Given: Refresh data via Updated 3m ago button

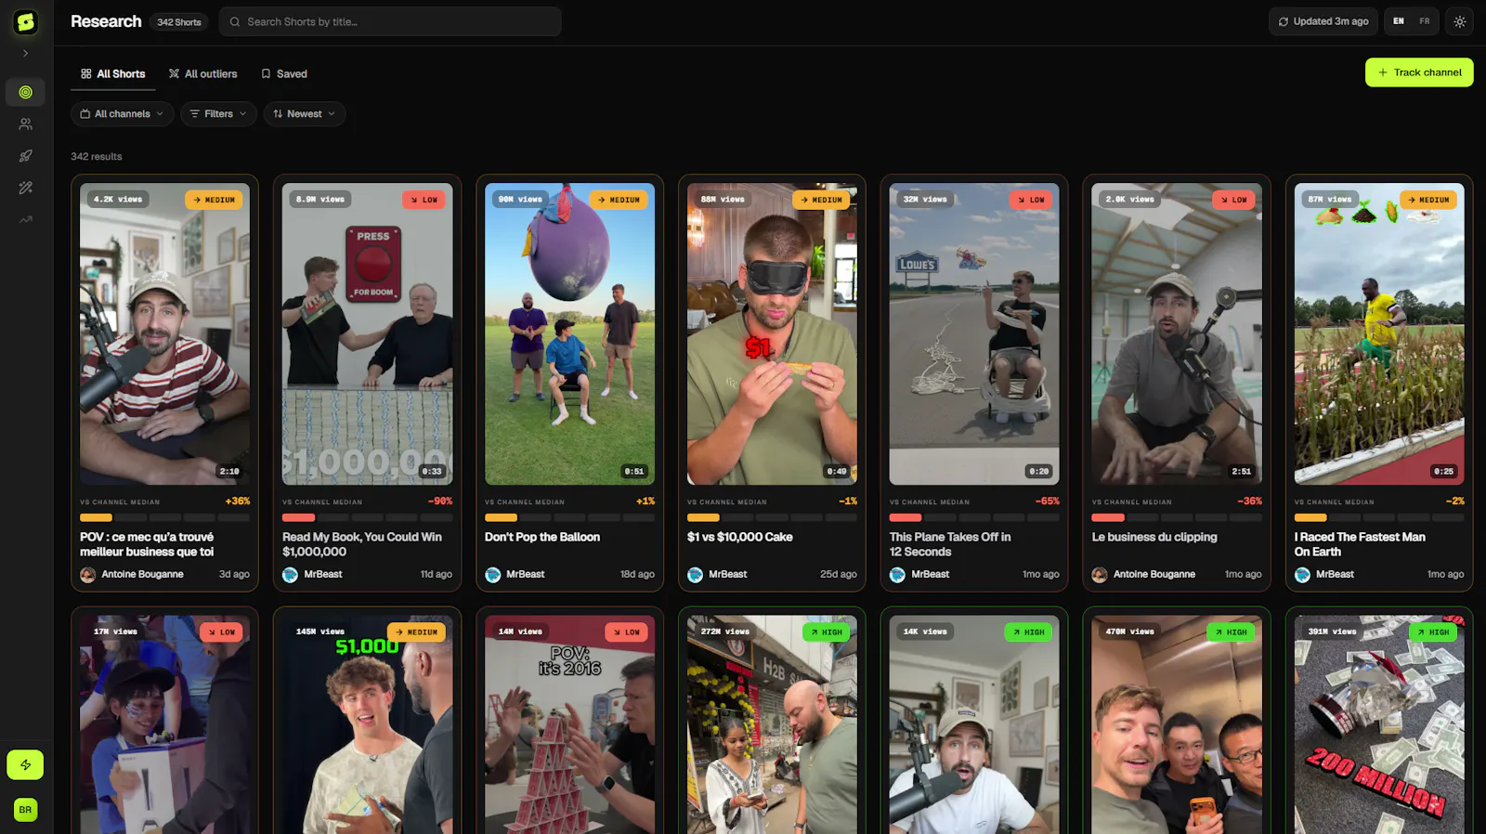Looking at the screenshot, I should click(1323, 21).
